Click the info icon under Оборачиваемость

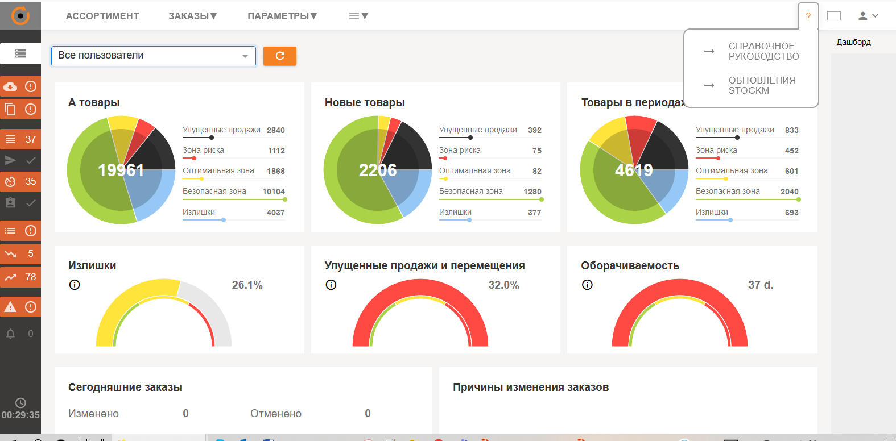pyautogui.click(x=587, y=285)
